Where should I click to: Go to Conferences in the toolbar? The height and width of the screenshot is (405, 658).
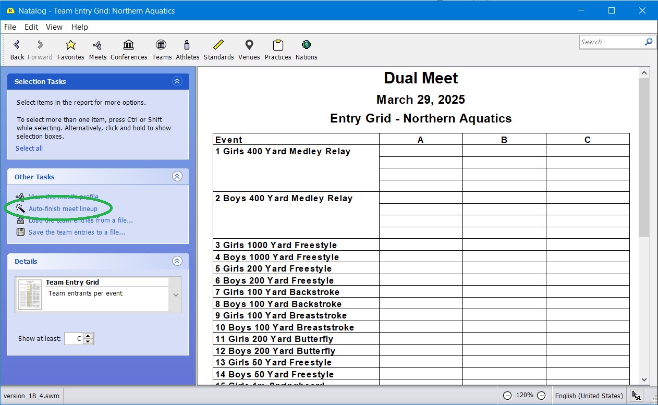click(129, 45)
